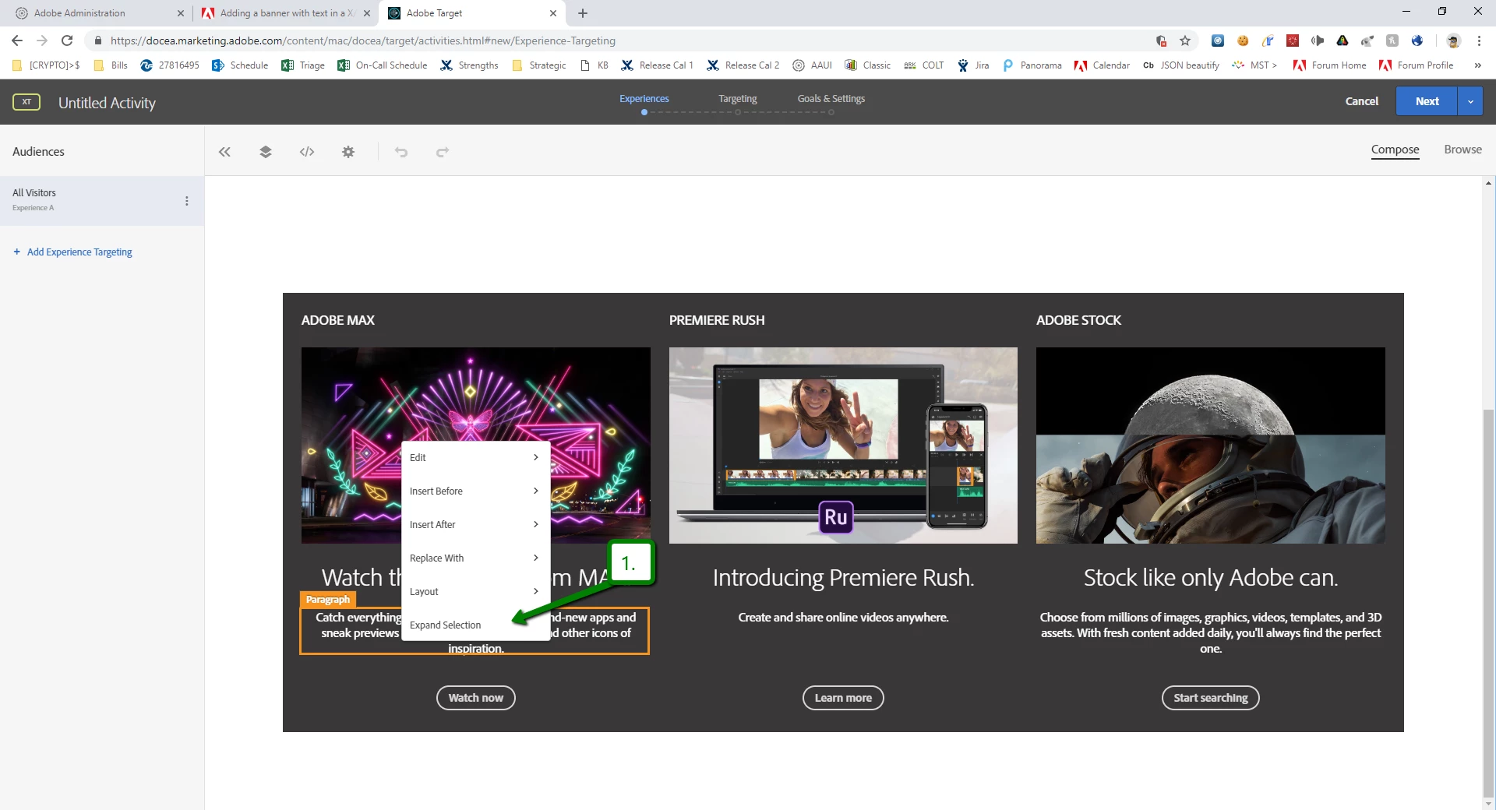Expand the Layout submenu

[475, 592]
